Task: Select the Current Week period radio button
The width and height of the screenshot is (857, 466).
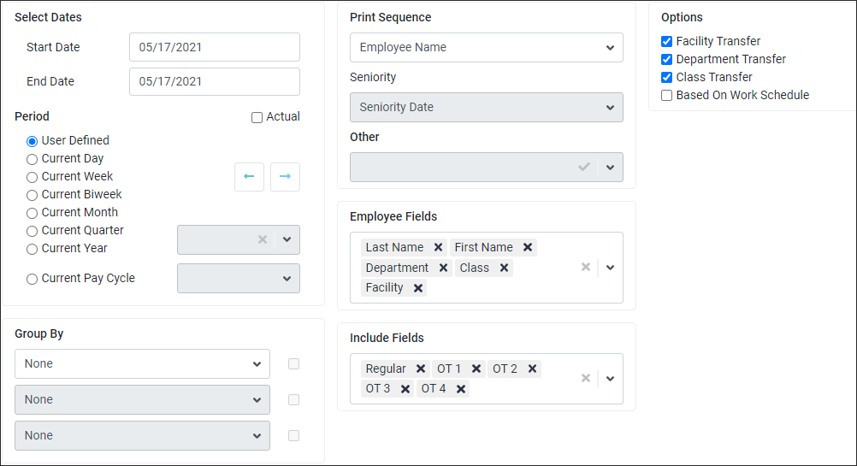Action: click(33, 177)
